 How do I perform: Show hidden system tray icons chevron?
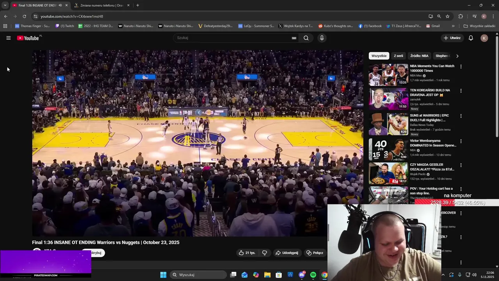pos(443,275)
